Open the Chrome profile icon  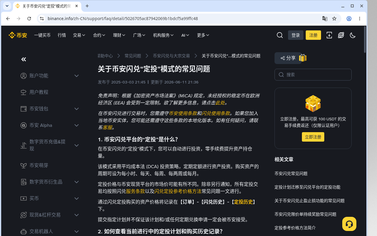[x=349, y=19]
